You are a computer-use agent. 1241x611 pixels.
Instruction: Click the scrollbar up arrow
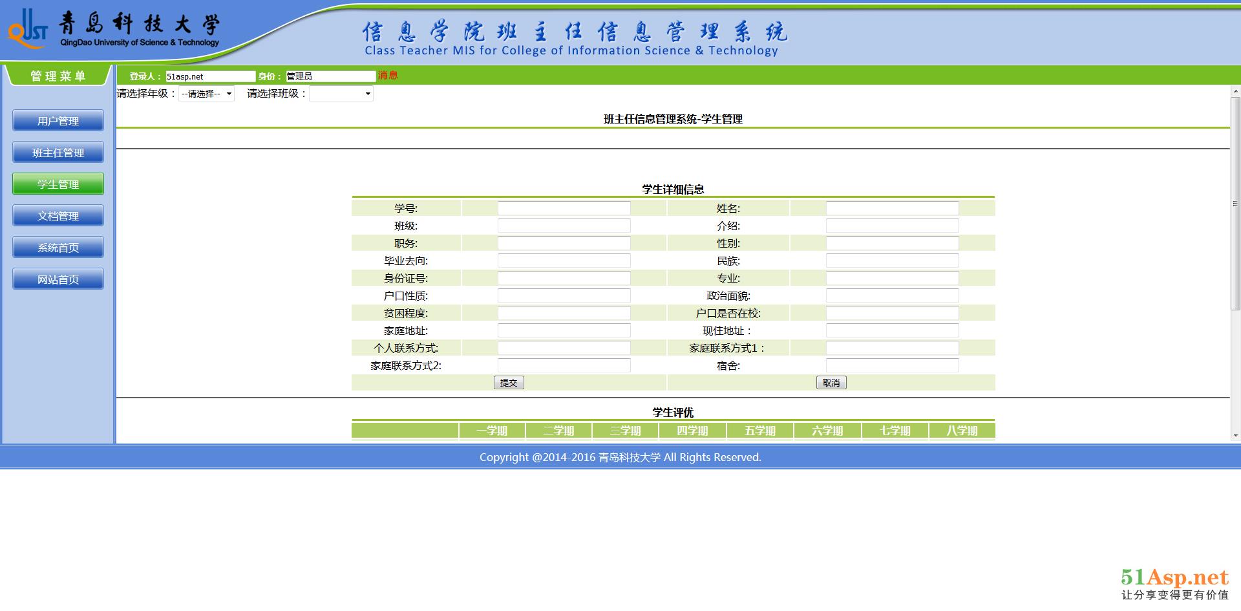[x=1235, y=92]
